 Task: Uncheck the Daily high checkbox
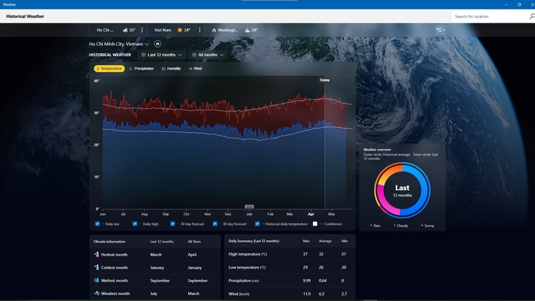135,224
